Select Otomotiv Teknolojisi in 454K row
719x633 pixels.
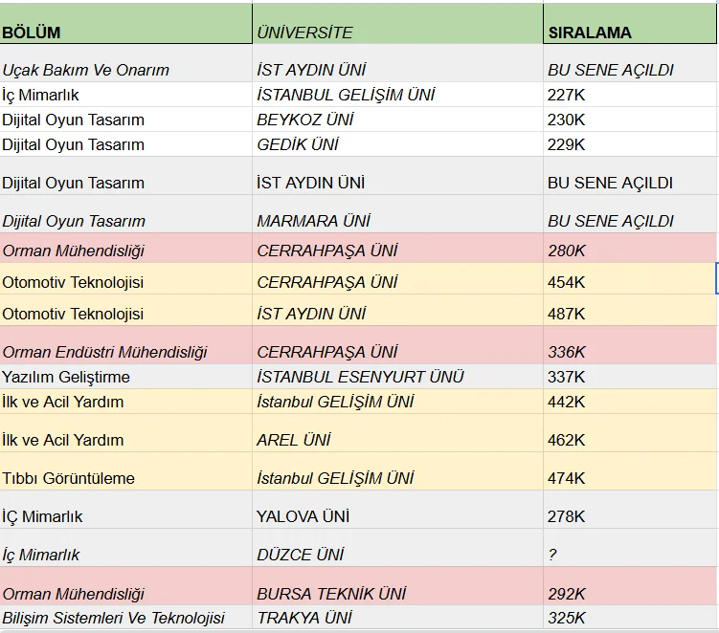click(x=125, y=278)
